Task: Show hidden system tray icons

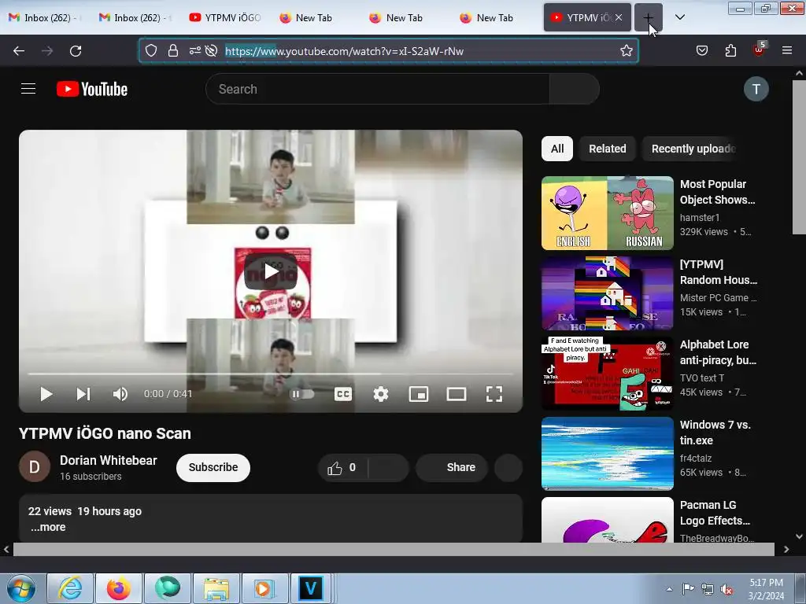Action: point(669,589)
